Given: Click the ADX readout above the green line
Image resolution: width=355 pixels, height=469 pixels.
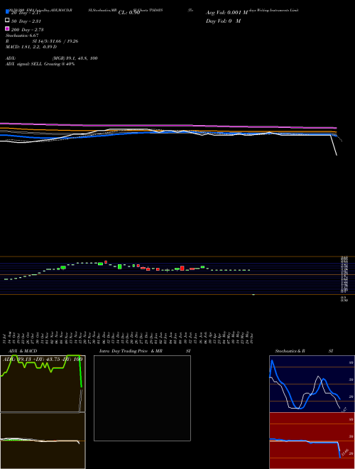Looking at the screenshot, I should coord(43,360).
